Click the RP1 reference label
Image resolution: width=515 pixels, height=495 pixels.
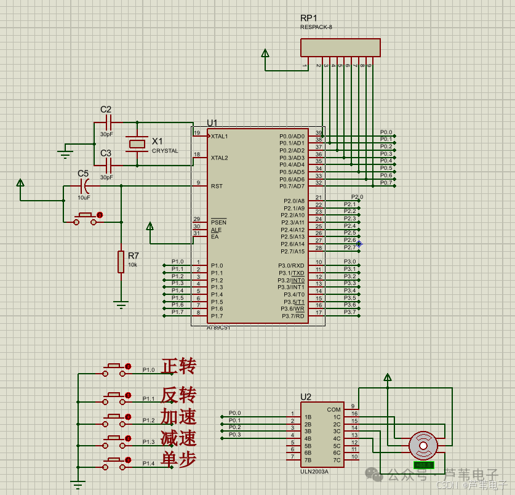[309, 18]
